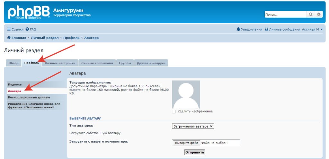Open advanced search gear icon
The height and width of the screenshot is (159, 329).
(x=318, y=14)
